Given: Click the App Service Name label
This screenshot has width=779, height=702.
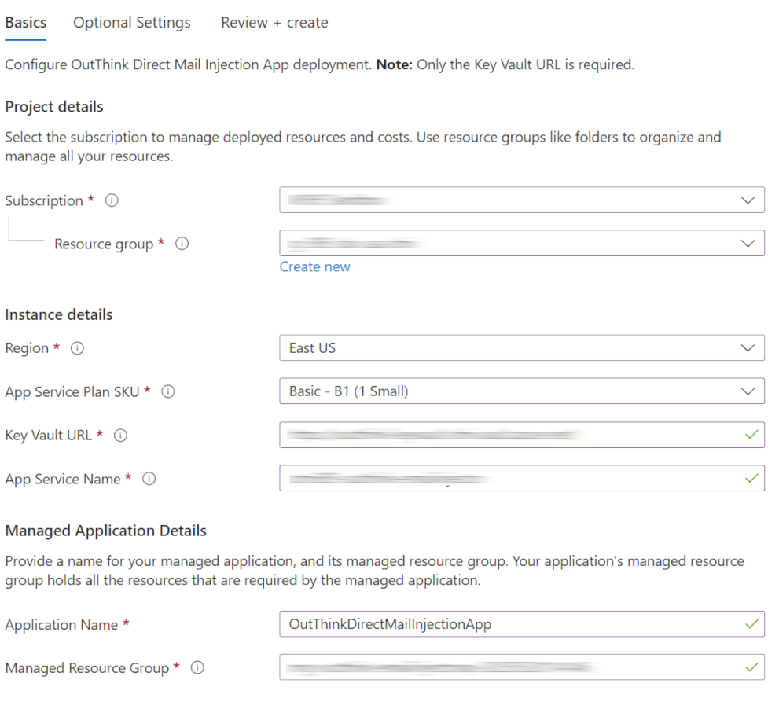Looking at the screenshot, I should click(63, 479).
